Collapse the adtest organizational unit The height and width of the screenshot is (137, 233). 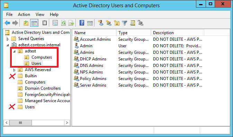(14, 51)
